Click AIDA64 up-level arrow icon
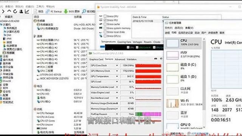The width and height of the screenshot is (242, 136). pyautogui.click(x=9, y=11)
